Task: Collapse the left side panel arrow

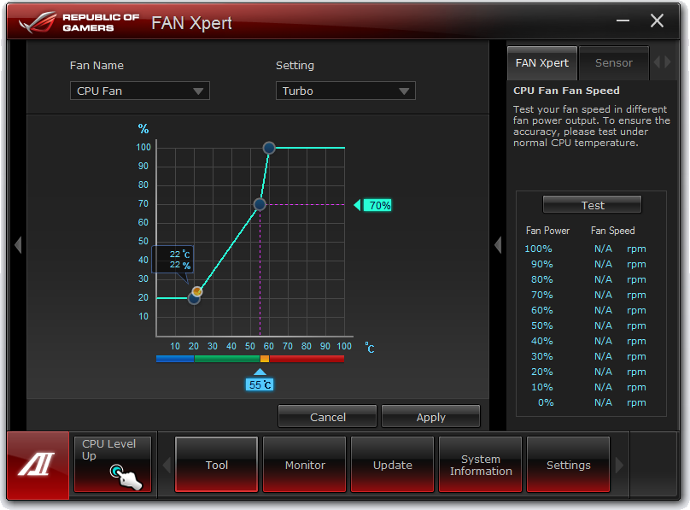Action: [18, 244]
